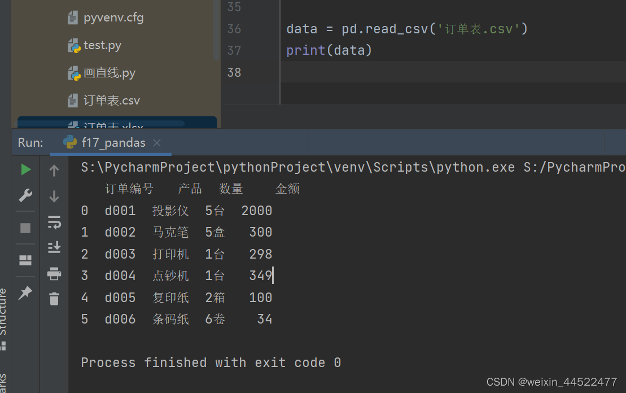Click the '订单表.csv' string in code

click(x=478, y=29)
